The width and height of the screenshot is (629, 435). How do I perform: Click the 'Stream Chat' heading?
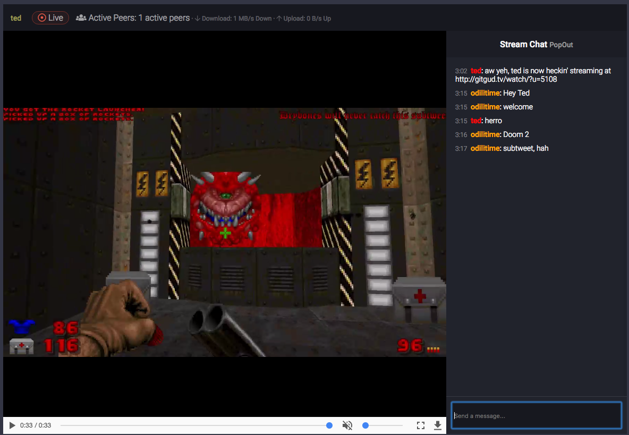[x=523, y=45]
